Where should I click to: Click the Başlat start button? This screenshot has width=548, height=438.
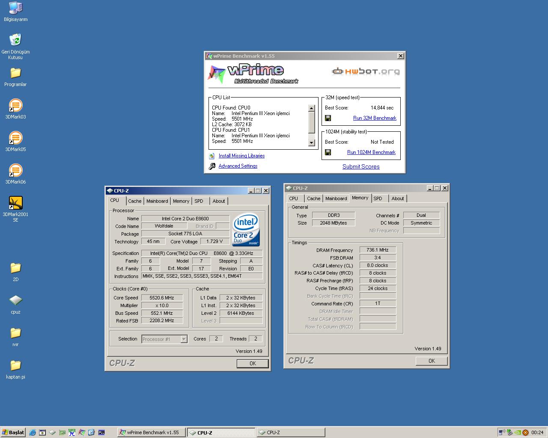tap(13, 432)
